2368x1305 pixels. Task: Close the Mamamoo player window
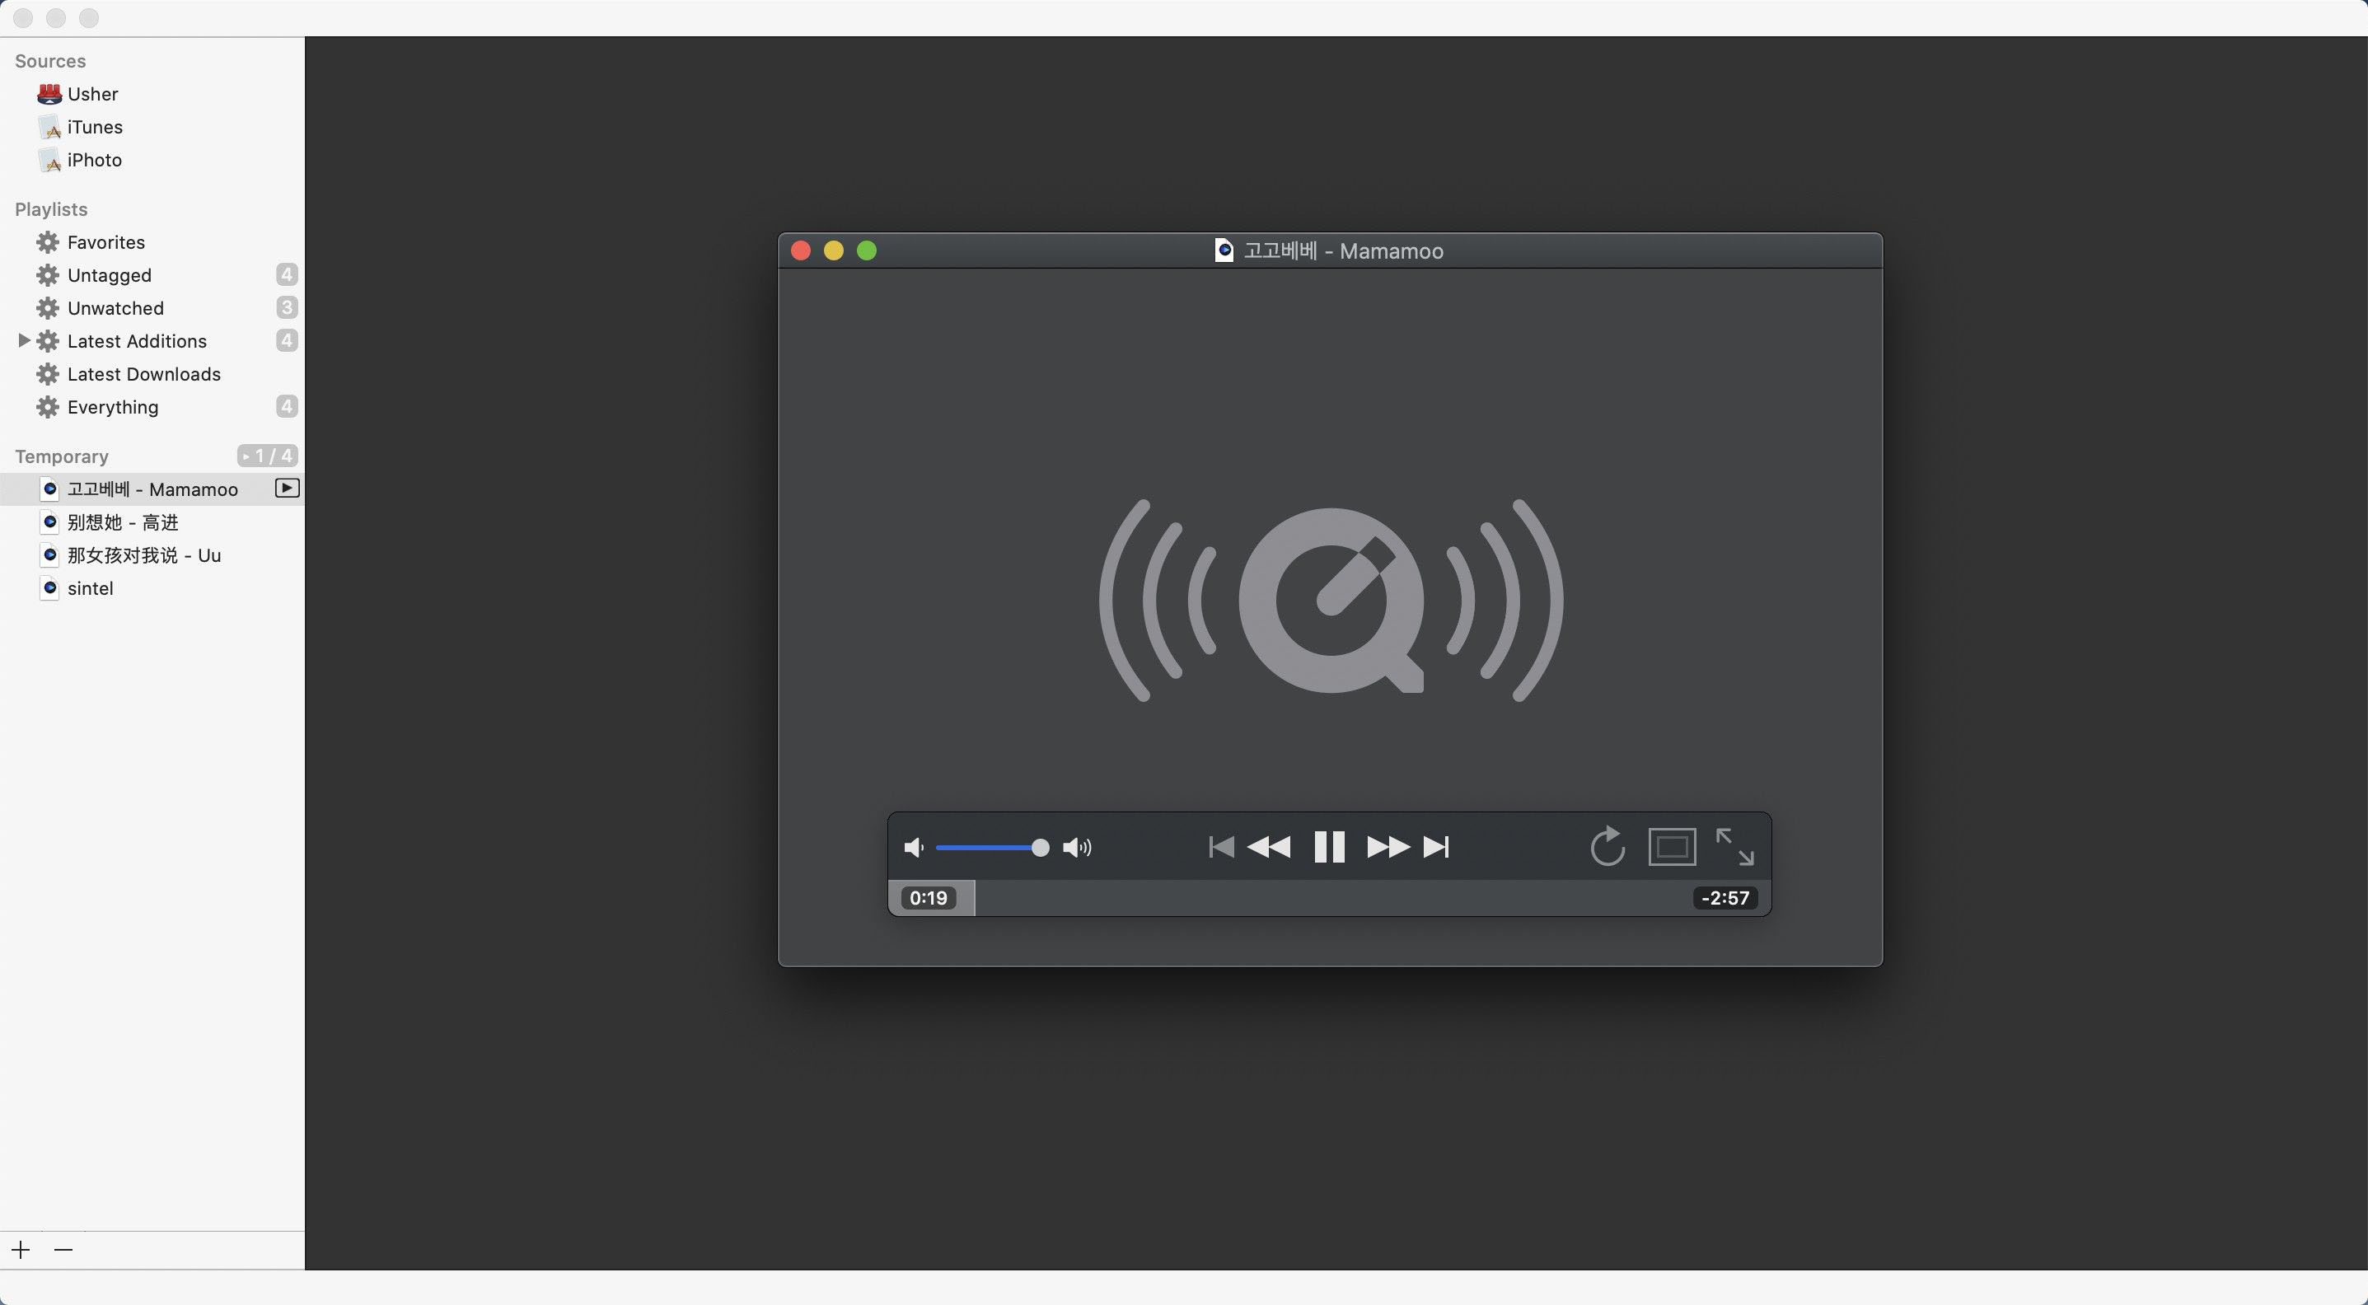pos(801,251)
